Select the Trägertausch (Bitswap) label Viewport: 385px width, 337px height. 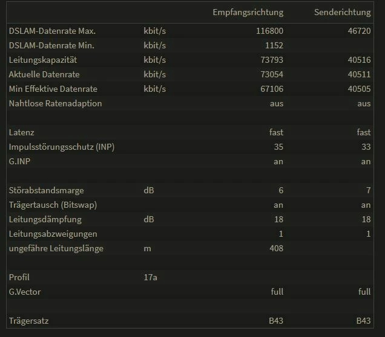tap(53, 205)
